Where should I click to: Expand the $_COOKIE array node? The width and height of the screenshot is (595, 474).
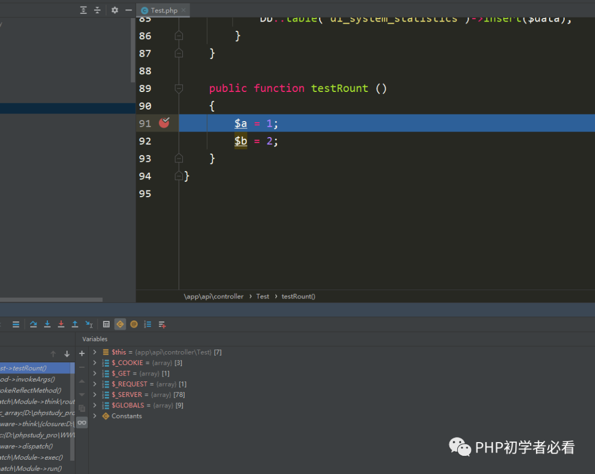pos(95,363)
